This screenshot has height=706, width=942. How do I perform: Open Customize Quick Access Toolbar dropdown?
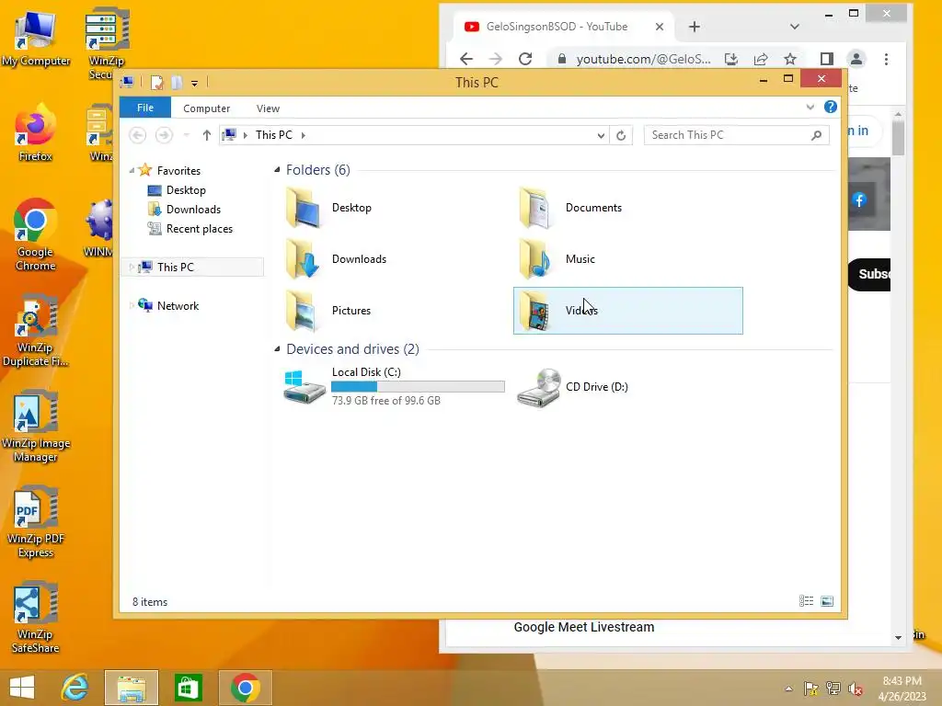(x=195, y=84)
